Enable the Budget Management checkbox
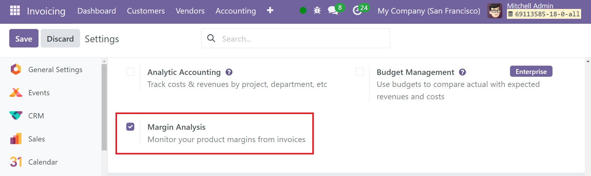 pyautogui.click(x=359, y=72)
